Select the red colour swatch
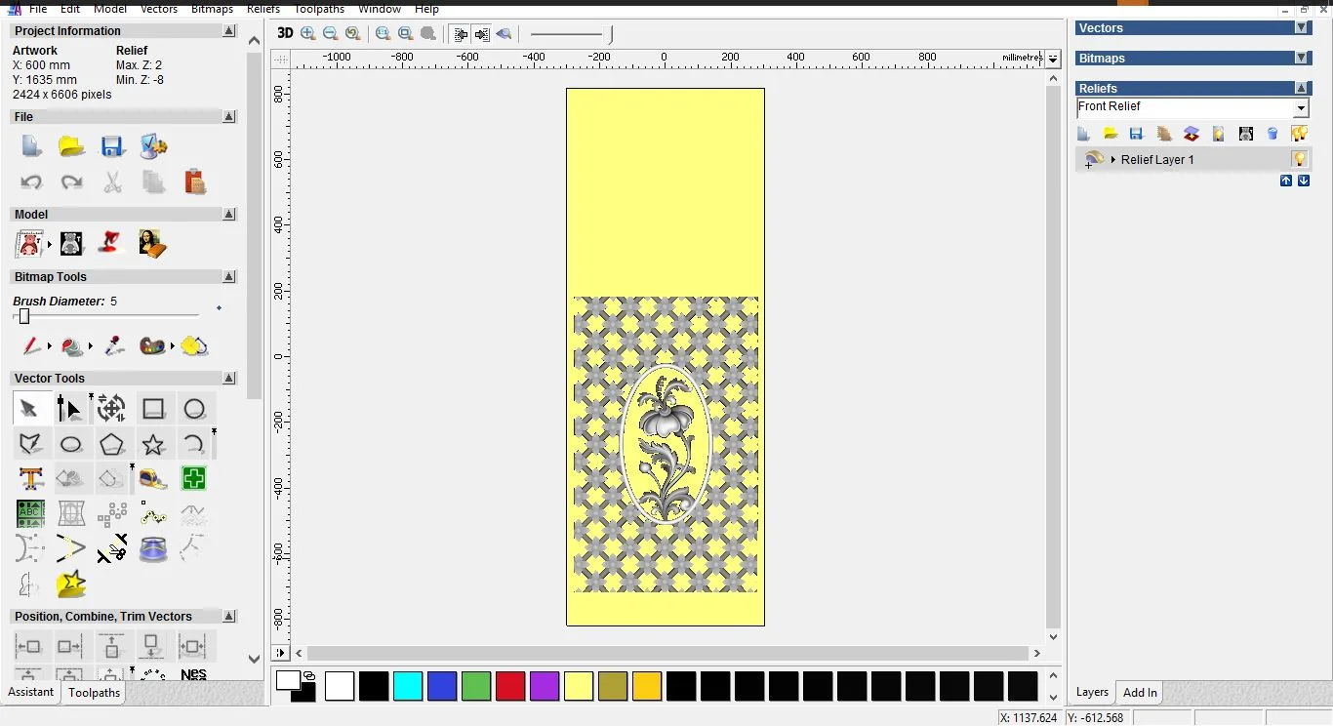 [x=510, y=686]
